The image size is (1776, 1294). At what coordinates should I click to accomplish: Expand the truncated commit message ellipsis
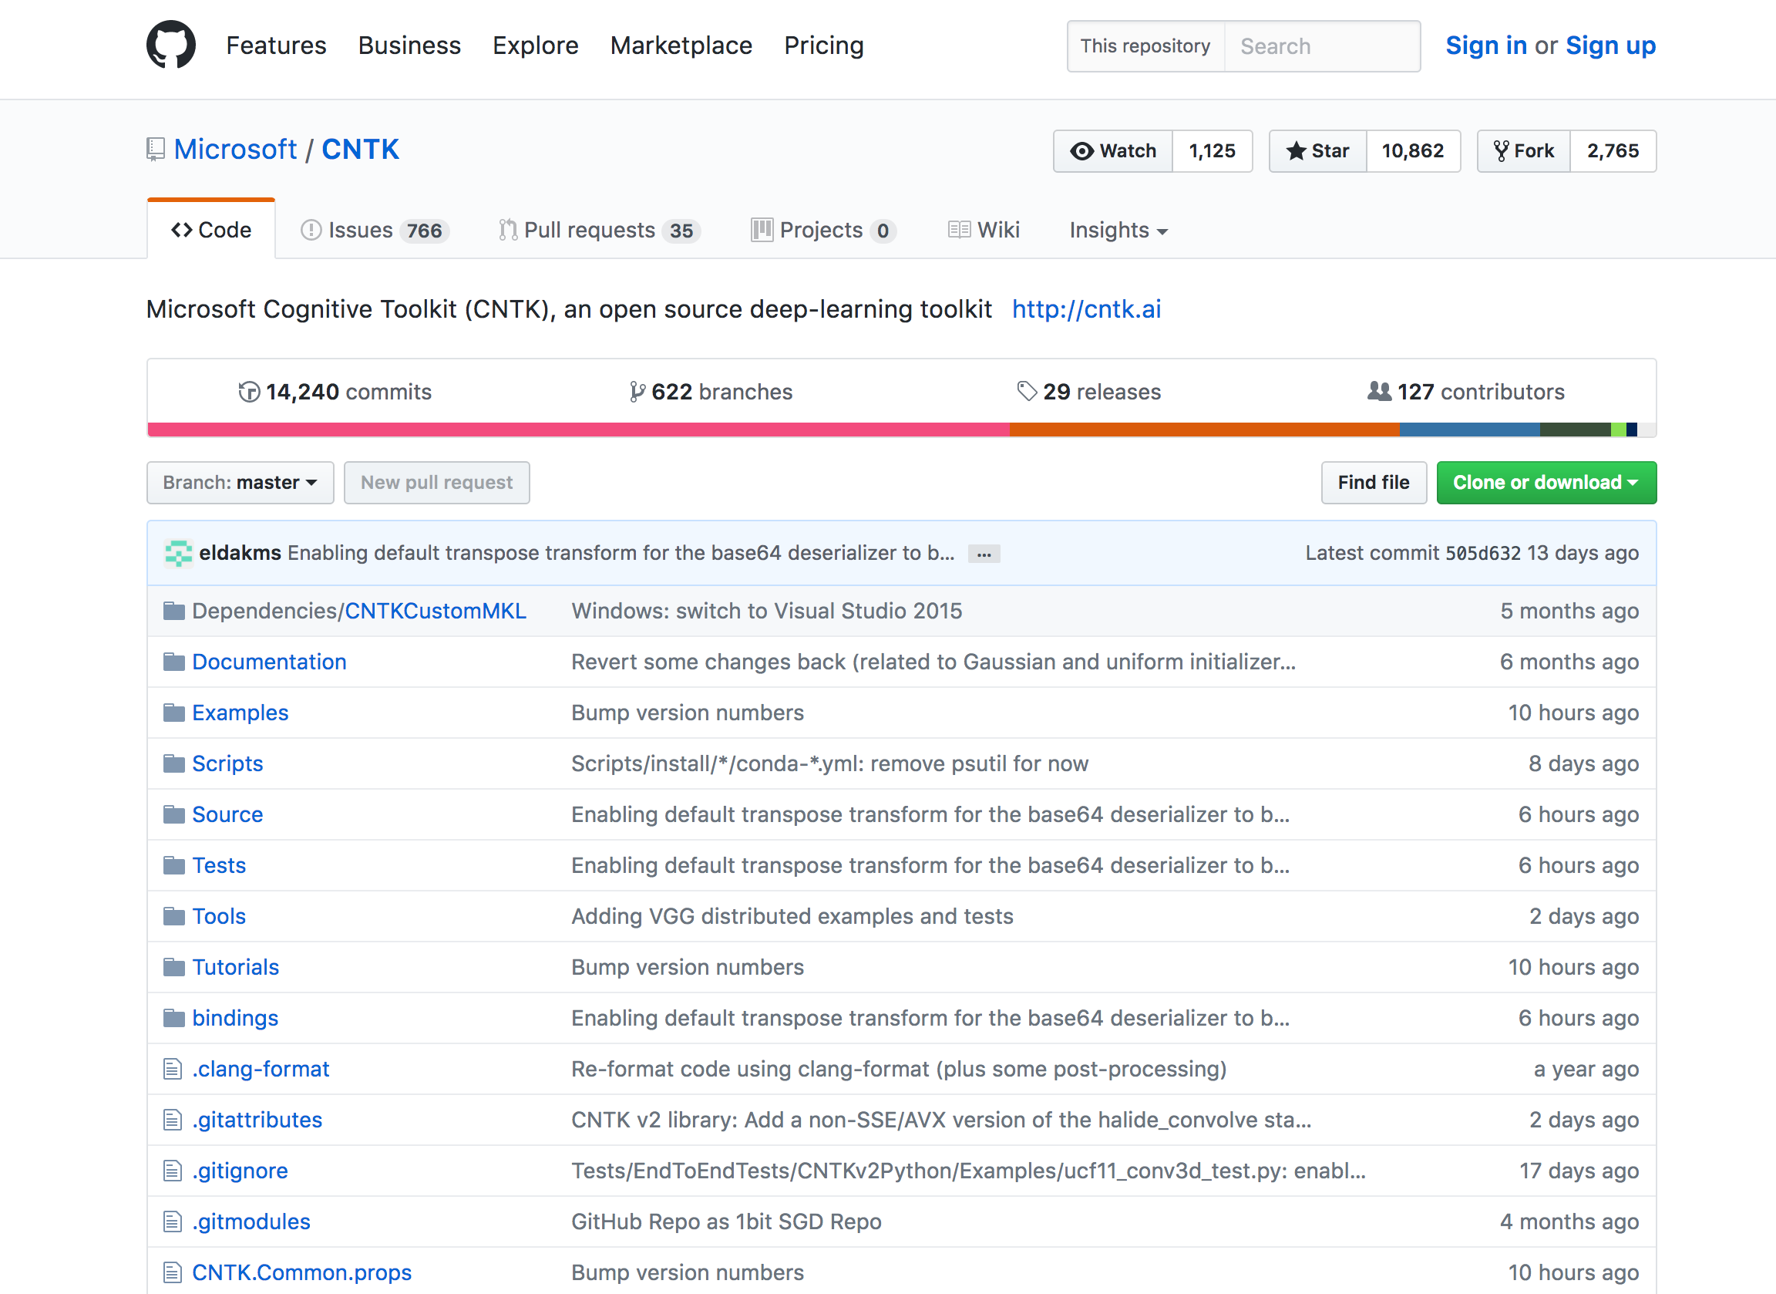pyautogui.click(x=984, y=554)
